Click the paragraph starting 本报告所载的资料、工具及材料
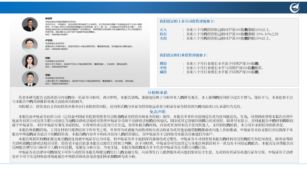 pos(153,132)
